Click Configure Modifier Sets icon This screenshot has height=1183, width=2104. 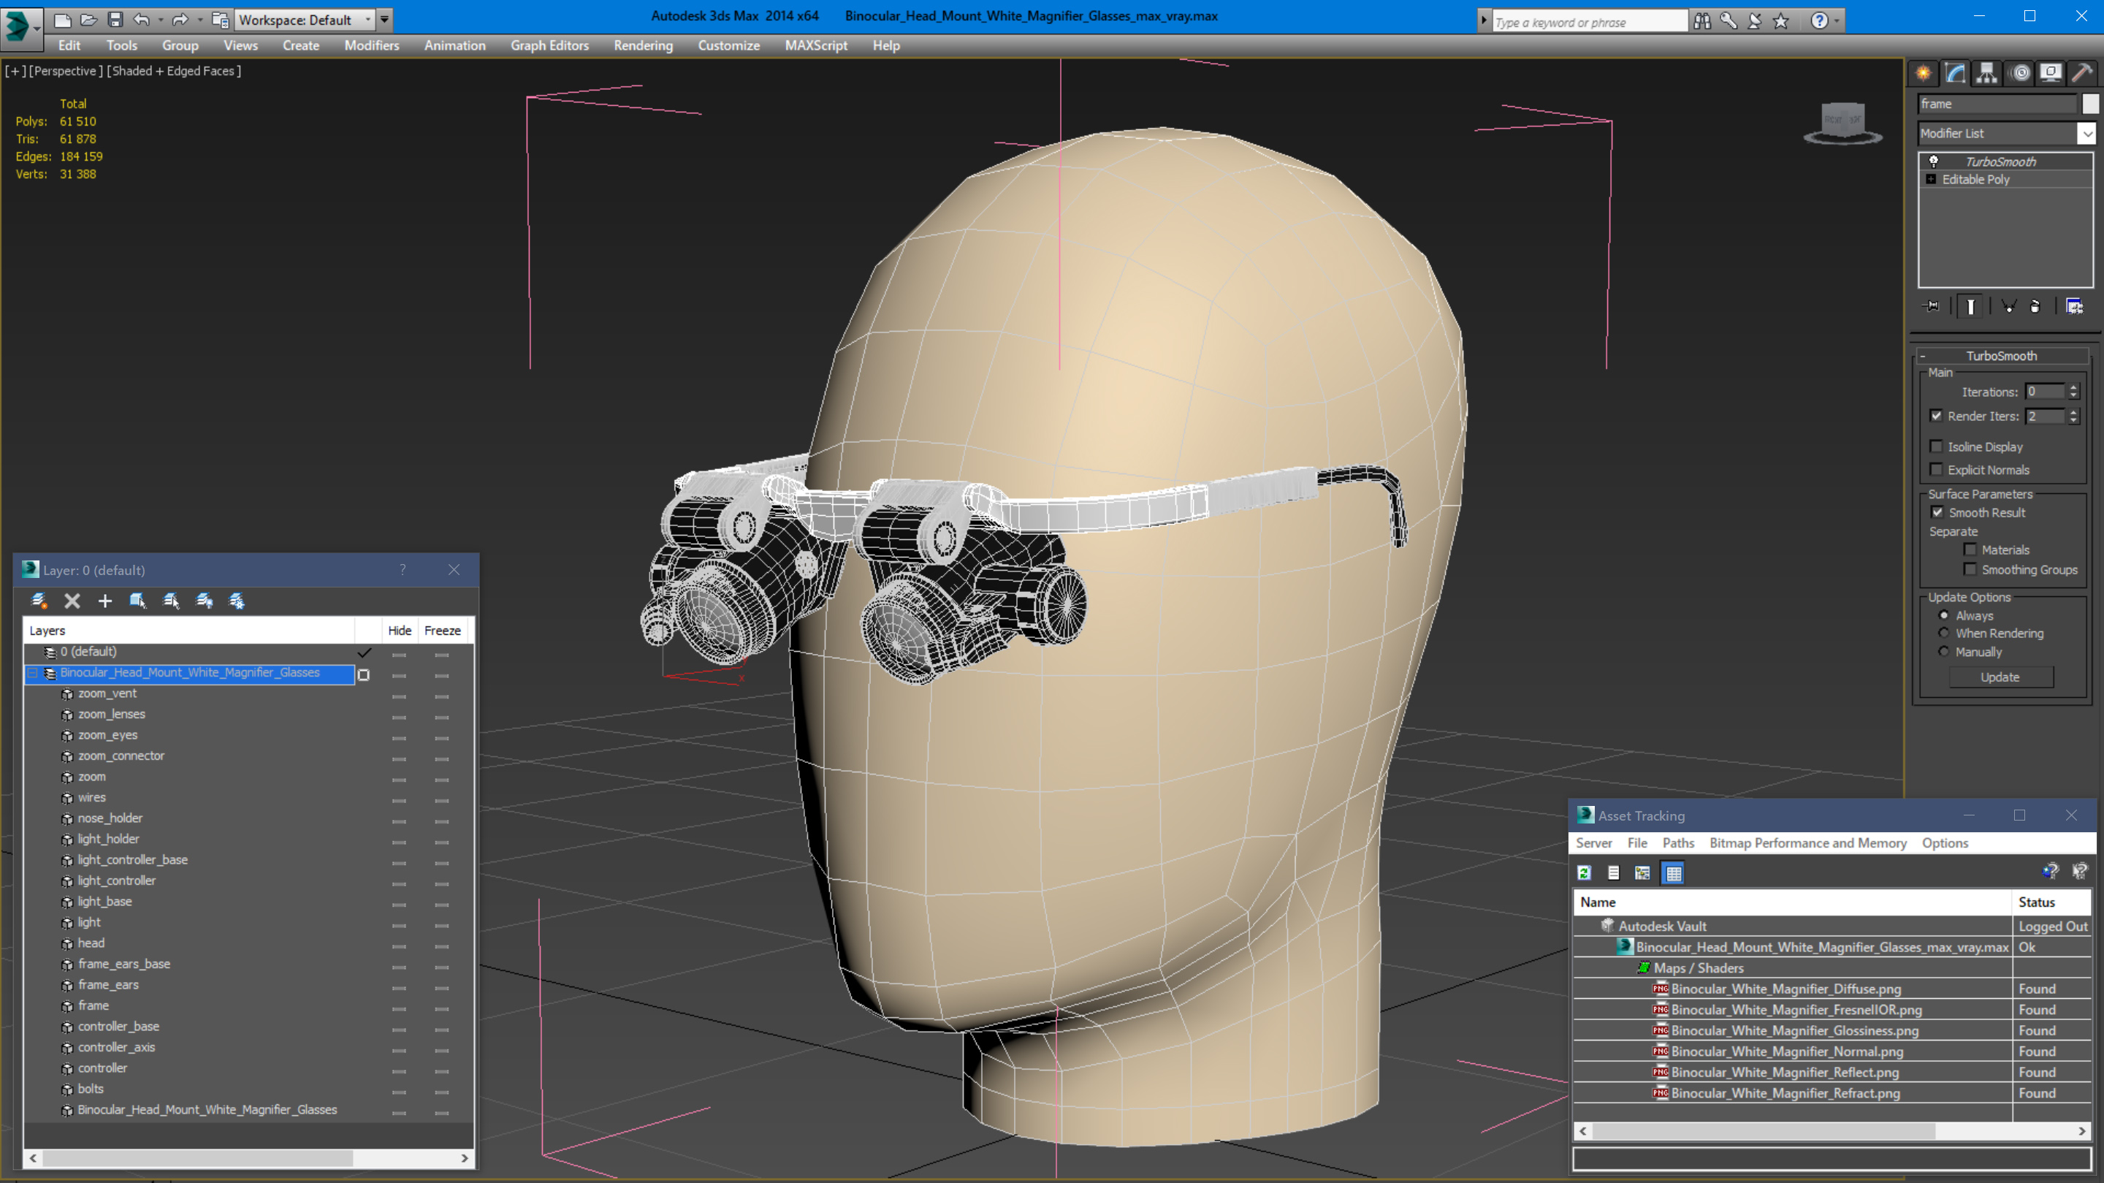tap(2074, 306)
